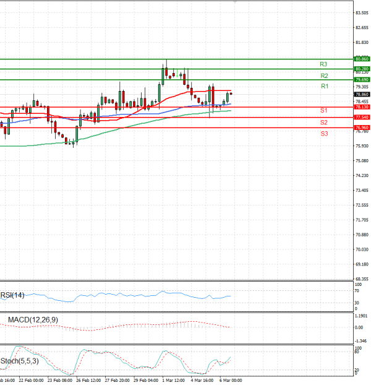Click the R3 resistance label
Screen dimensions: 371x385
point(323,64)
